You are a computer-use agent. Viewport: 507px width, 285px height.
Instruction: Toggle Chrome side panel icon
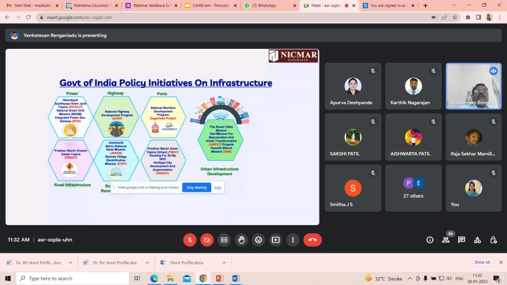478,17
